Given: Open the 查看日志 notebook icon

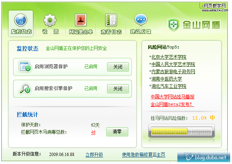Looking at the screenshot, I should pyautogui.click(x=111, y=20).
